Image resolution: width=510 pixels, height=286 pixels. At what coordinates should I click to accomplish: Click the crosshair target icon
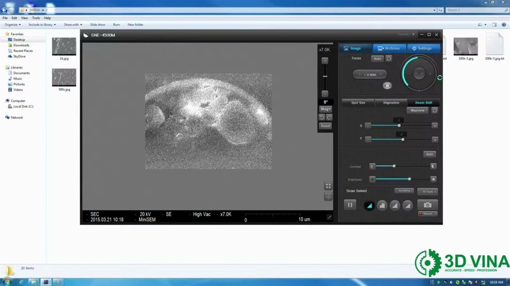(328, 197)
